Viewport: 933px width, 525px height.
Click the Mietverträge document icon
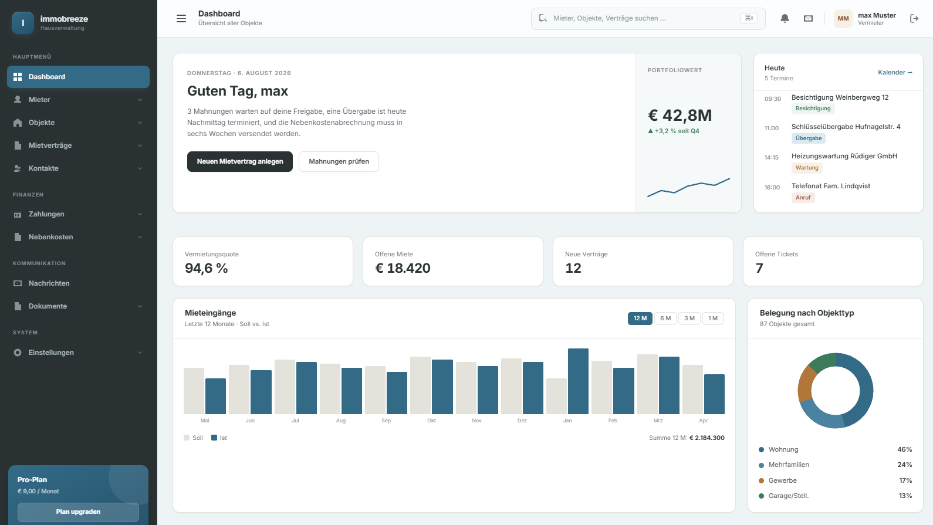click(18, 145)
